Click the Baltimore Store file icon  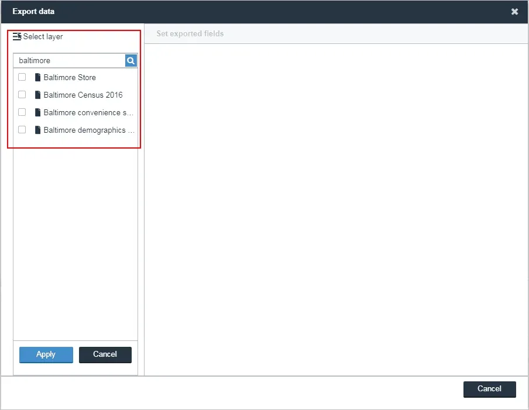[x=38, y=77]
